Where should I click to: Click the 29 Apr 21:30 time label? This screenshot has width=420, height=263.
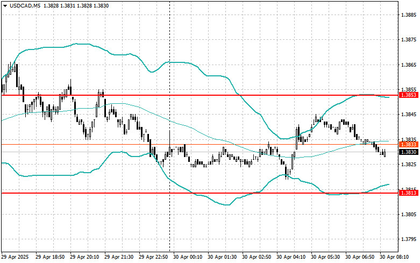coord(119,257)
